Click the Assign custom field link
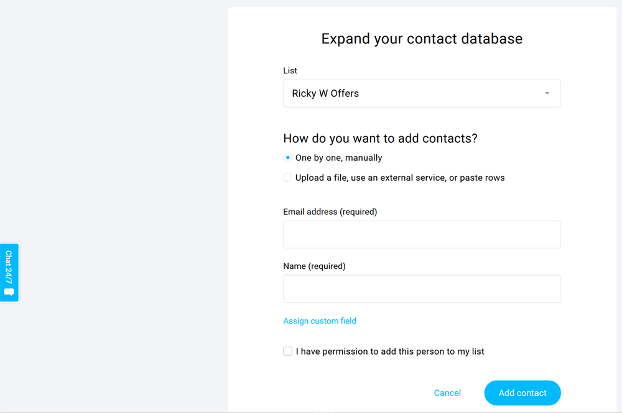The height and width of the screenshot is (413, 622). tap(320, 321)
